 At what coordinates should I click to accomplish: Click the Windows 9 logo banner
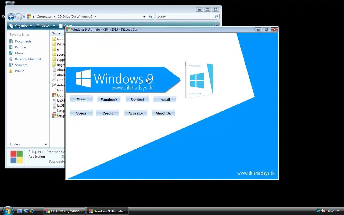click(123, 80)
